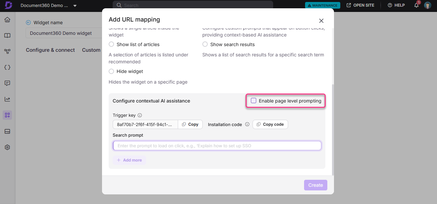Screen dimensions: 437x204
Task: Select the Hide widget radio option
Action: [x=112, y=71]
